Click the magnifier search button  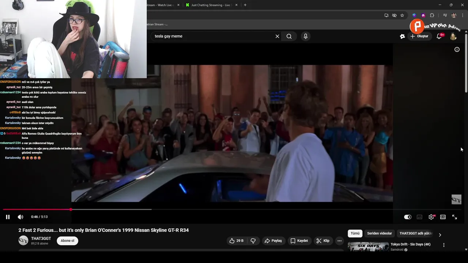click(x=289, y=36)
